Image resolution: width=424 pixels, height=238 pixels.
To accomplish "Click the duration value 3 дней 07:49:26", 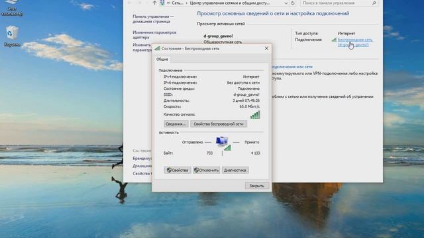I will (246, 100).
